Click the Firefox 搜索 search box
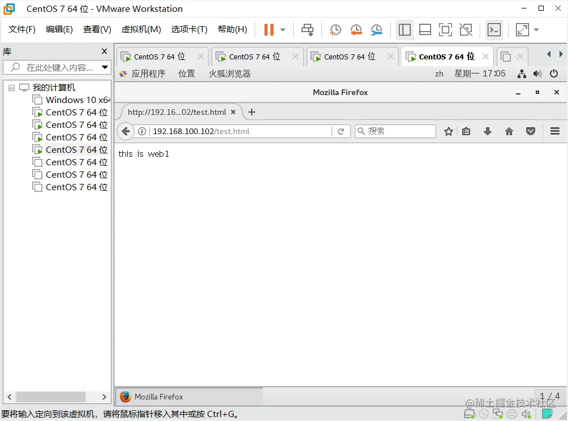This screenshot has width=568, height=421. (x=395, y=131)
